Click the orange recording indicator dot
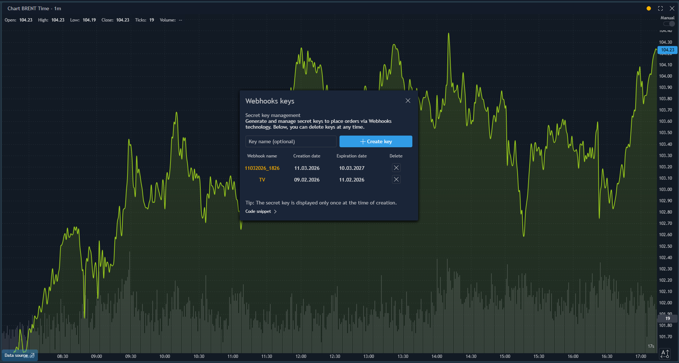 click(649, 8)
